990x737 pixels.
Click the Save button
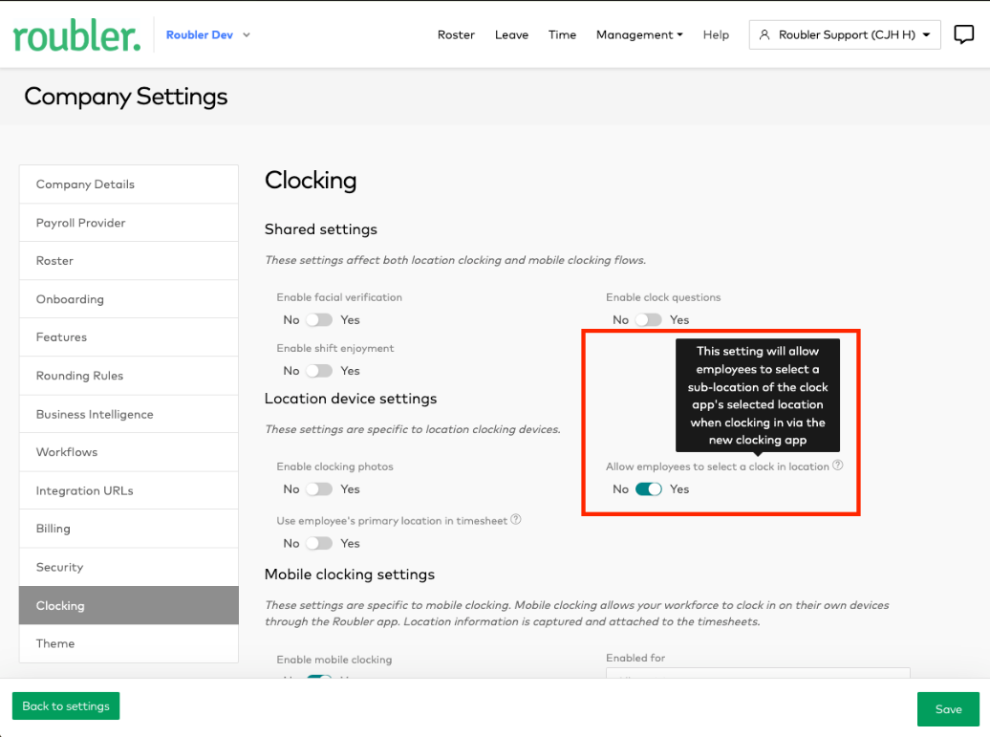[948, 709]
